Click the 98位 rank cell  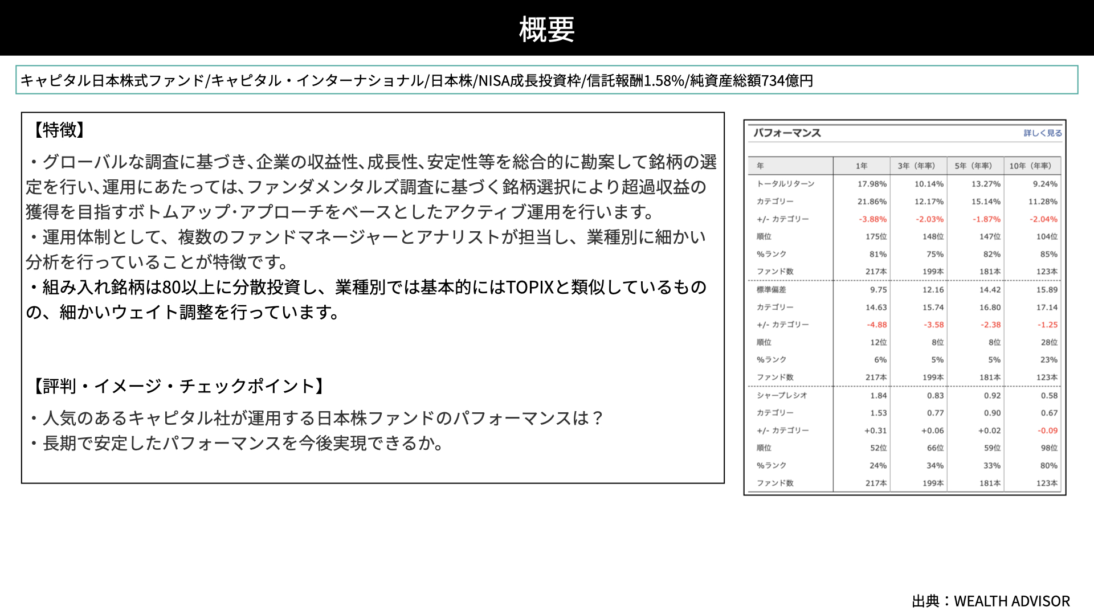[x=1050, y=448]
